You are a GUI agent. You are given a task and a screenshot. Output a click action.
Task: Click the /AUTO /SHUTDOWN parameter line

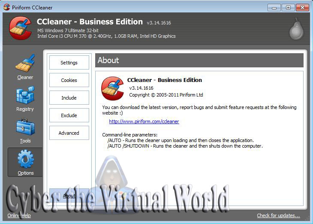pyautogui.click(x=185, y=146)
